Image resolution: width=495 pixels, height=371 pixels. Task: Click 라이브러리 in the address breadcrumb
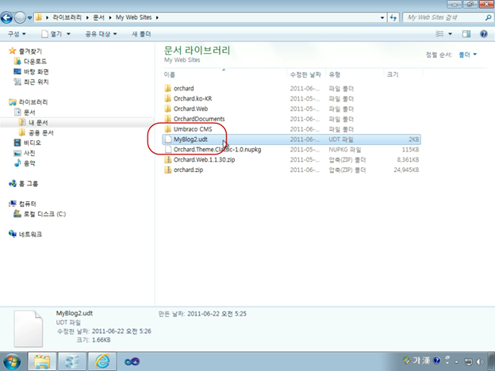[67, 17]
